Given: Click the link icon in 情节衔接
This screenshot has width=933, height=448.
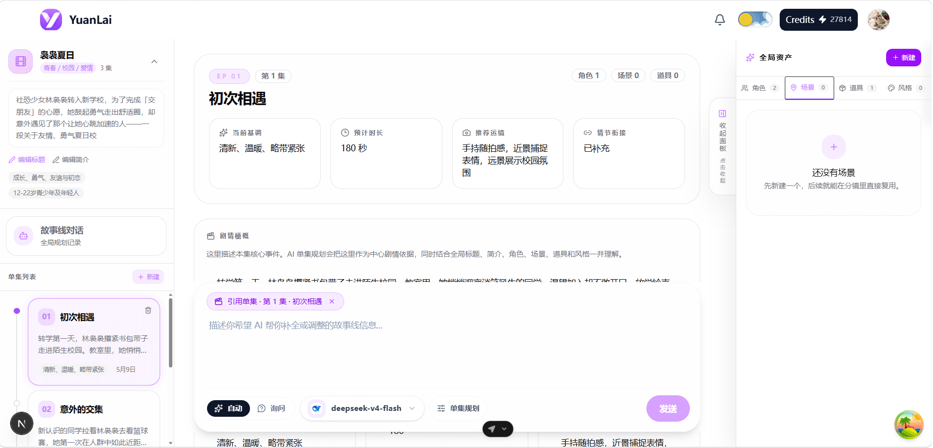Looking at the screenshot, I should coord(588,133).
